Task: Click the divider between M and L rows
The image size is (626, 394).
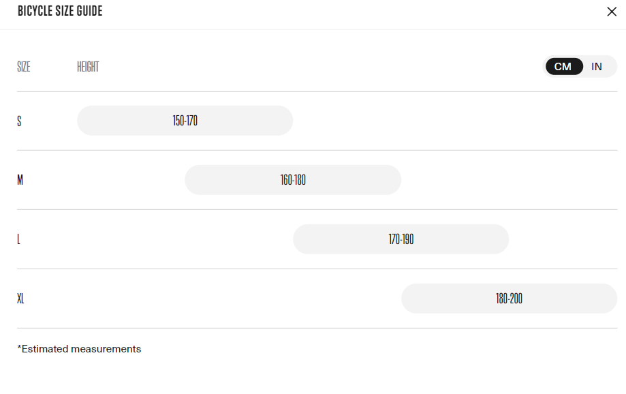Action: pos(317,209)
